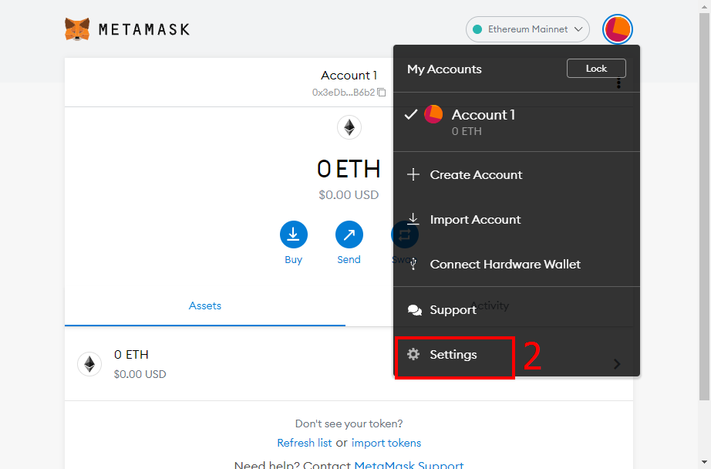711x469 pixels.
Task: Select Account 1 in My Accounts
Action: pos(517,122)
